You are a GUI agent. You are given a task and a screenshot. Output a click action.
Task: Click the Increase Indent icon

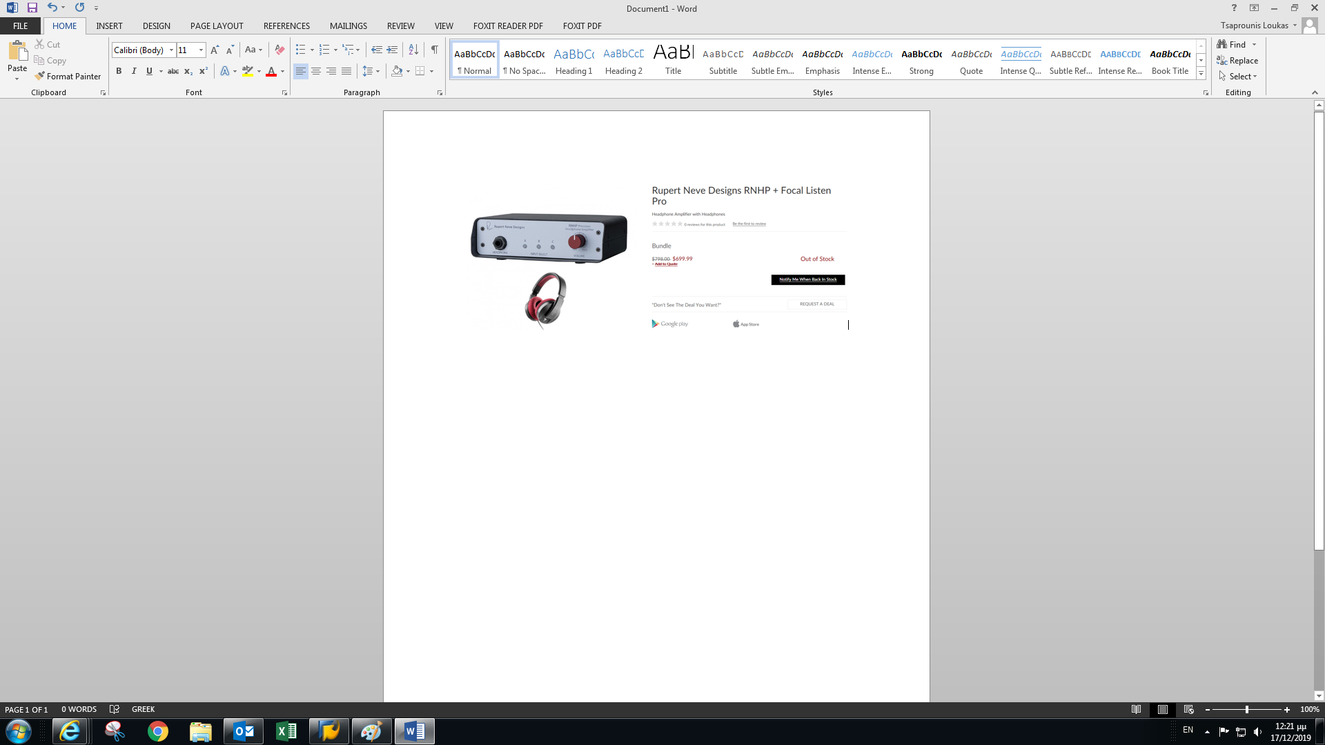pyautogui.click(x=392, y=50)
